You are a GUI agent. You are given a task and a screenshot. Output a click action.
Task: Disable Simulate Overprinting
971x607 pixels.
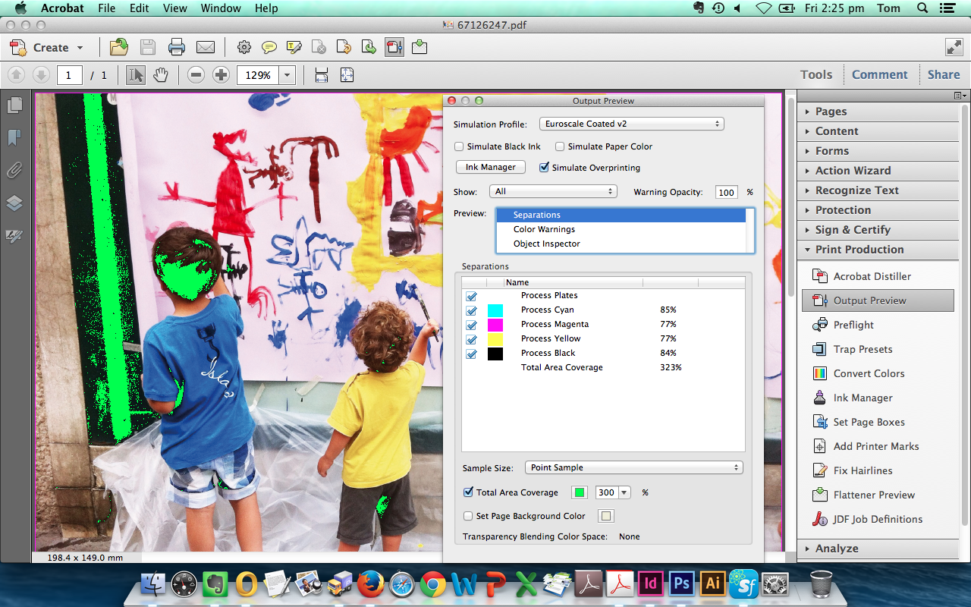(544, 168)
